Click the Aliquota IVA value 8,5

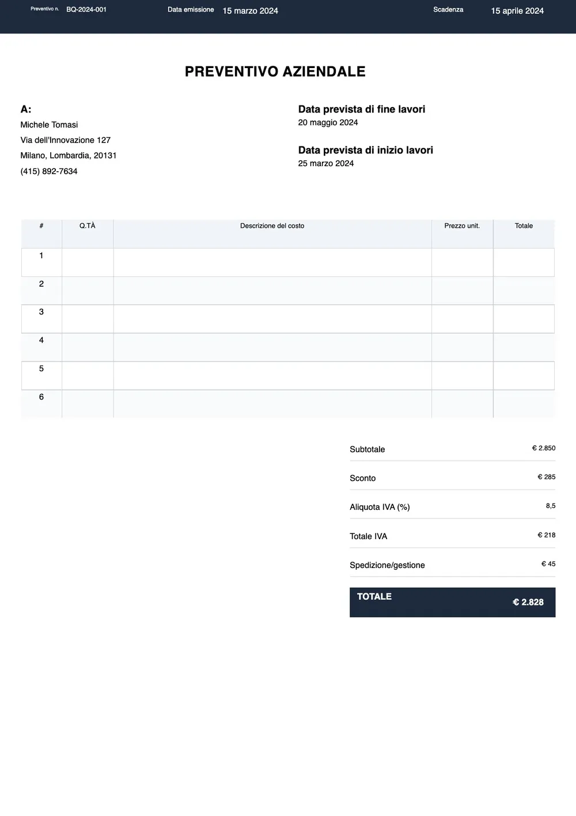551,506
